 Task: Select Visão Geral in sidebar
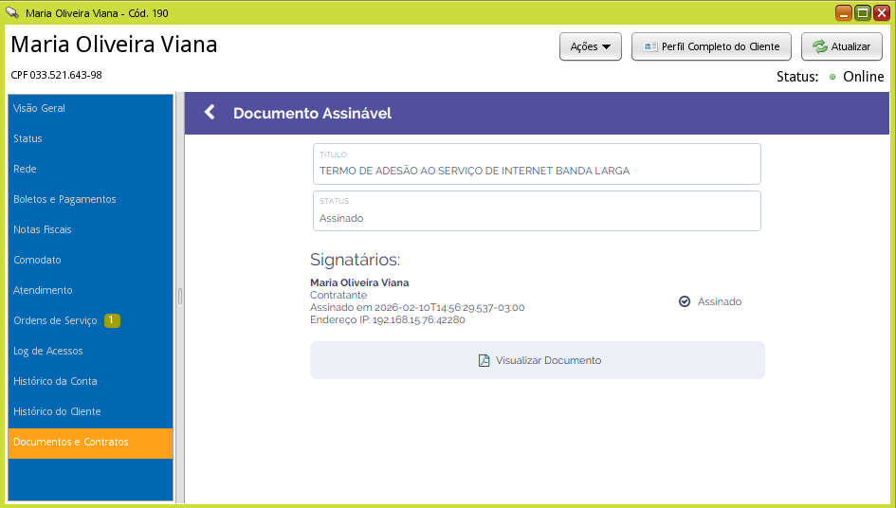pyautogui.click(x=90, y=108)
